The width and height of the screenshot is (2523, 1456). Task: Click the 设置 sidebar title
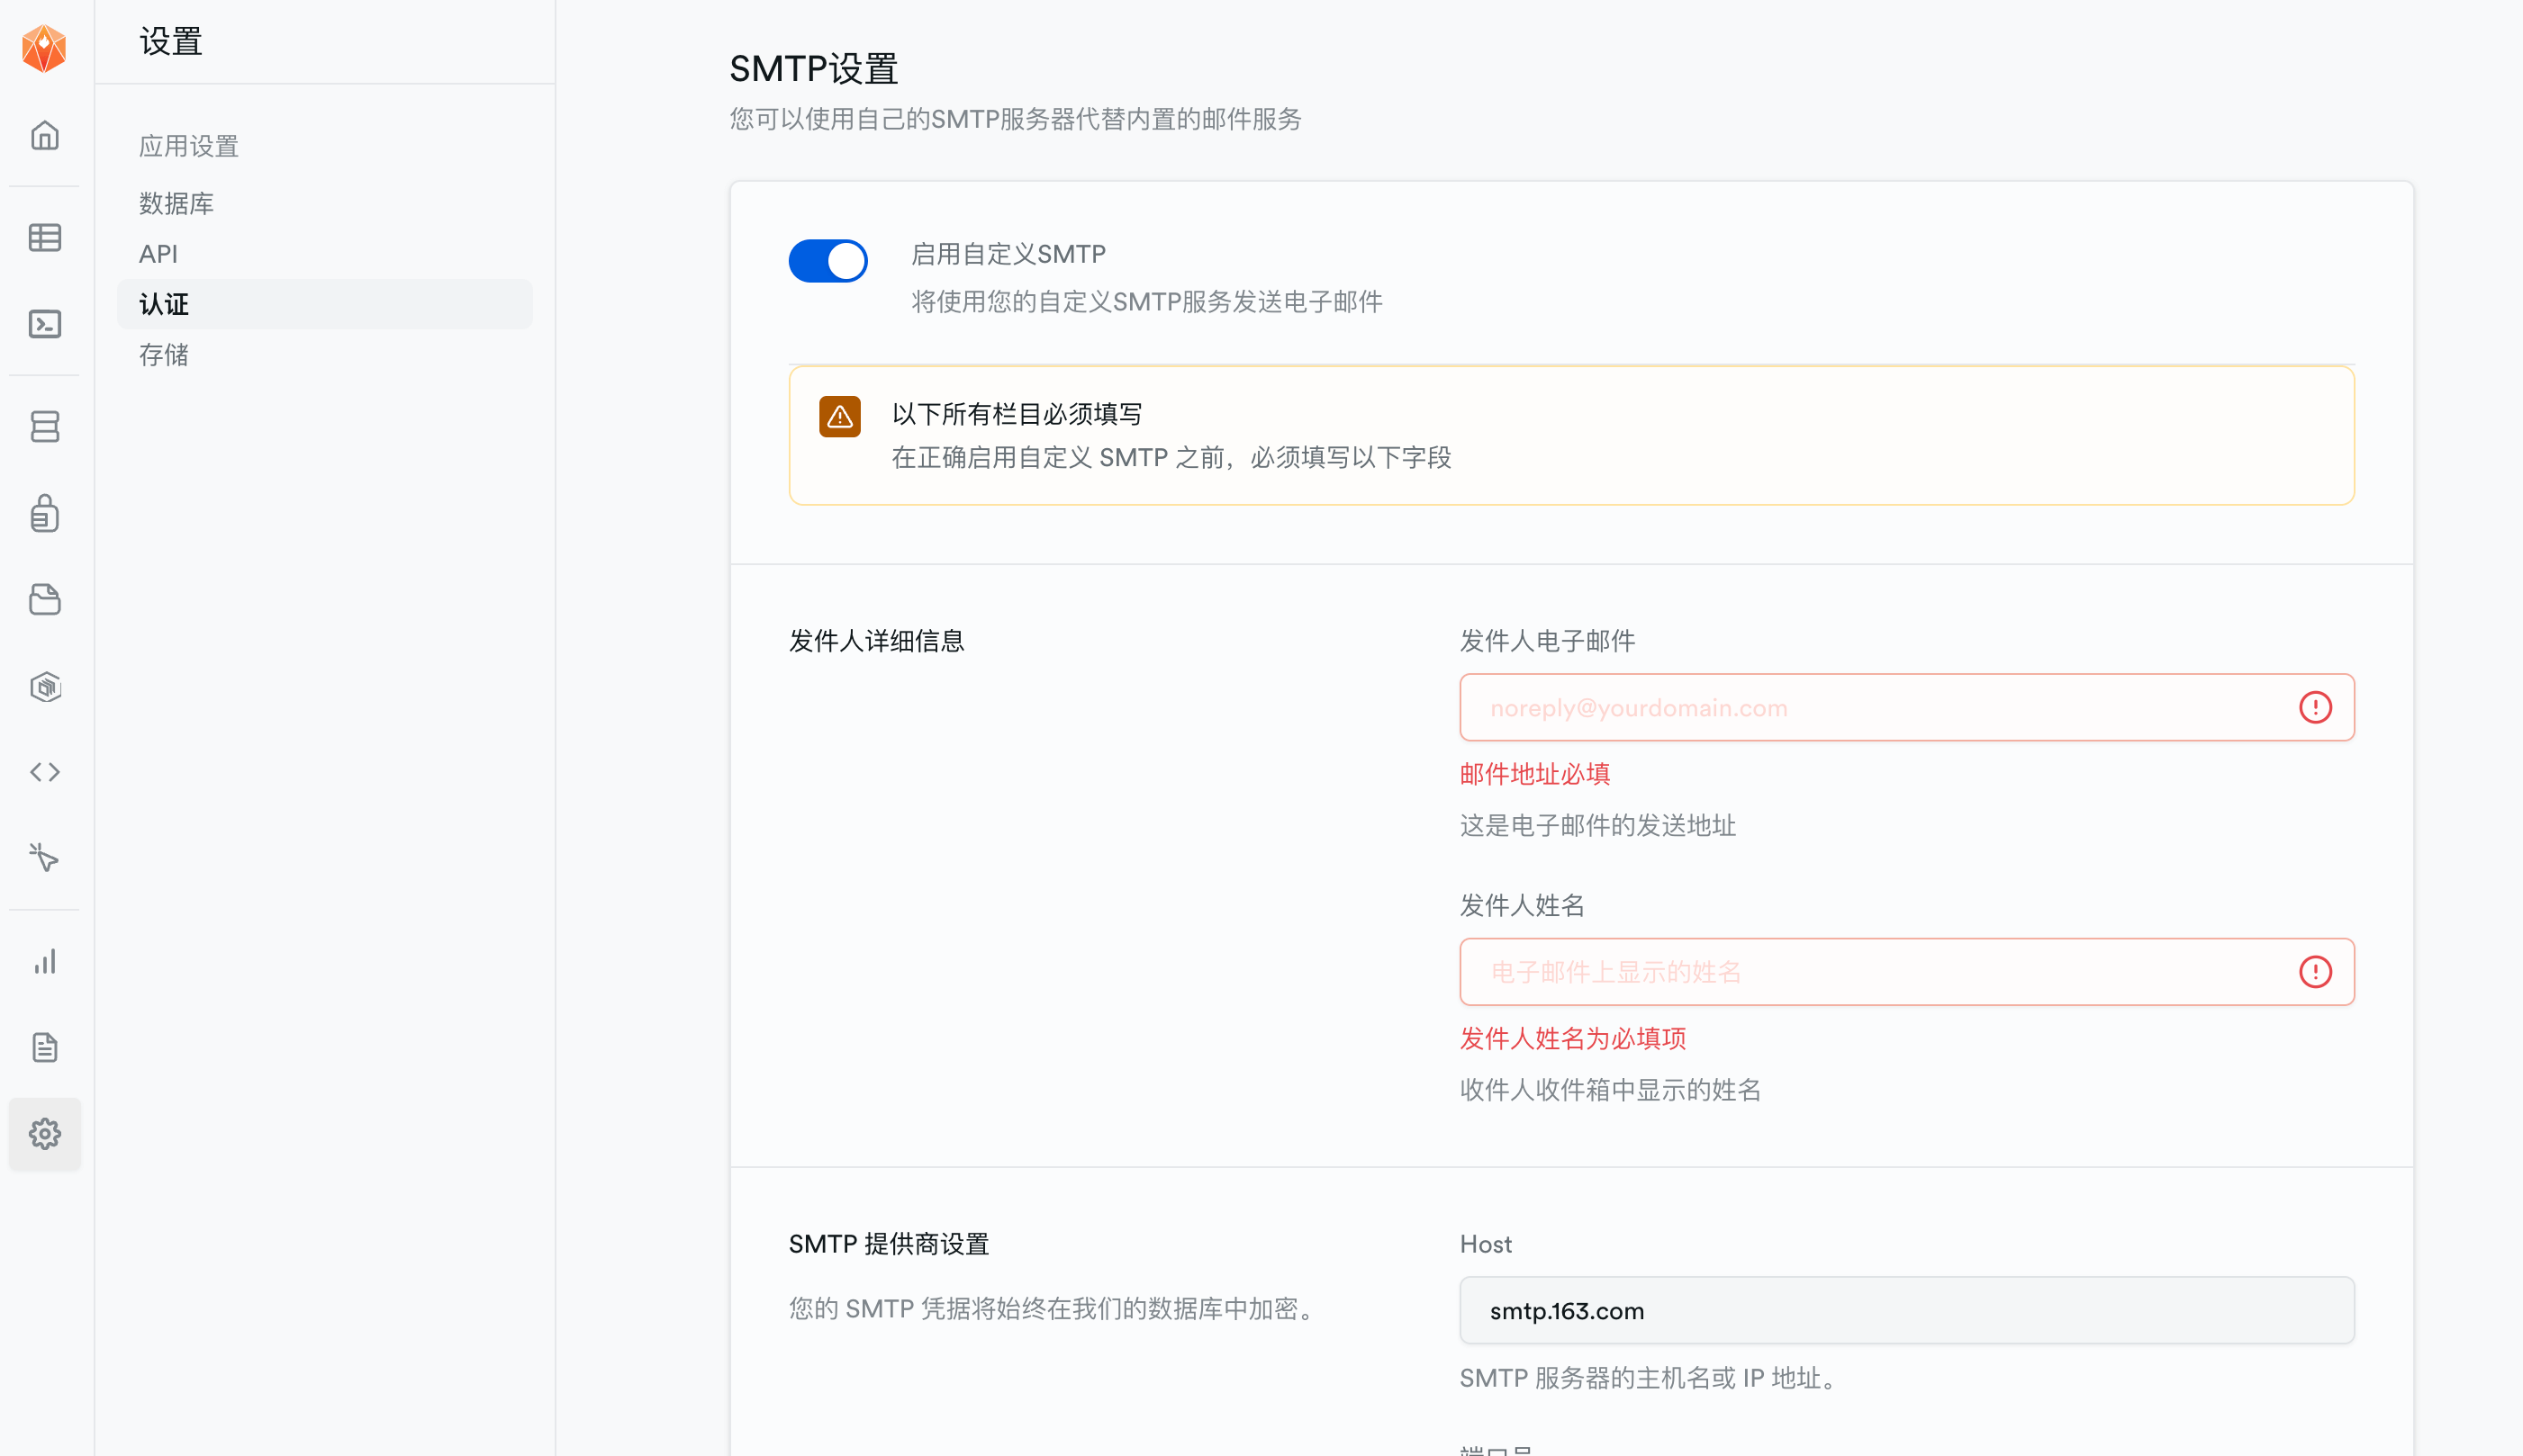point(171,41)
